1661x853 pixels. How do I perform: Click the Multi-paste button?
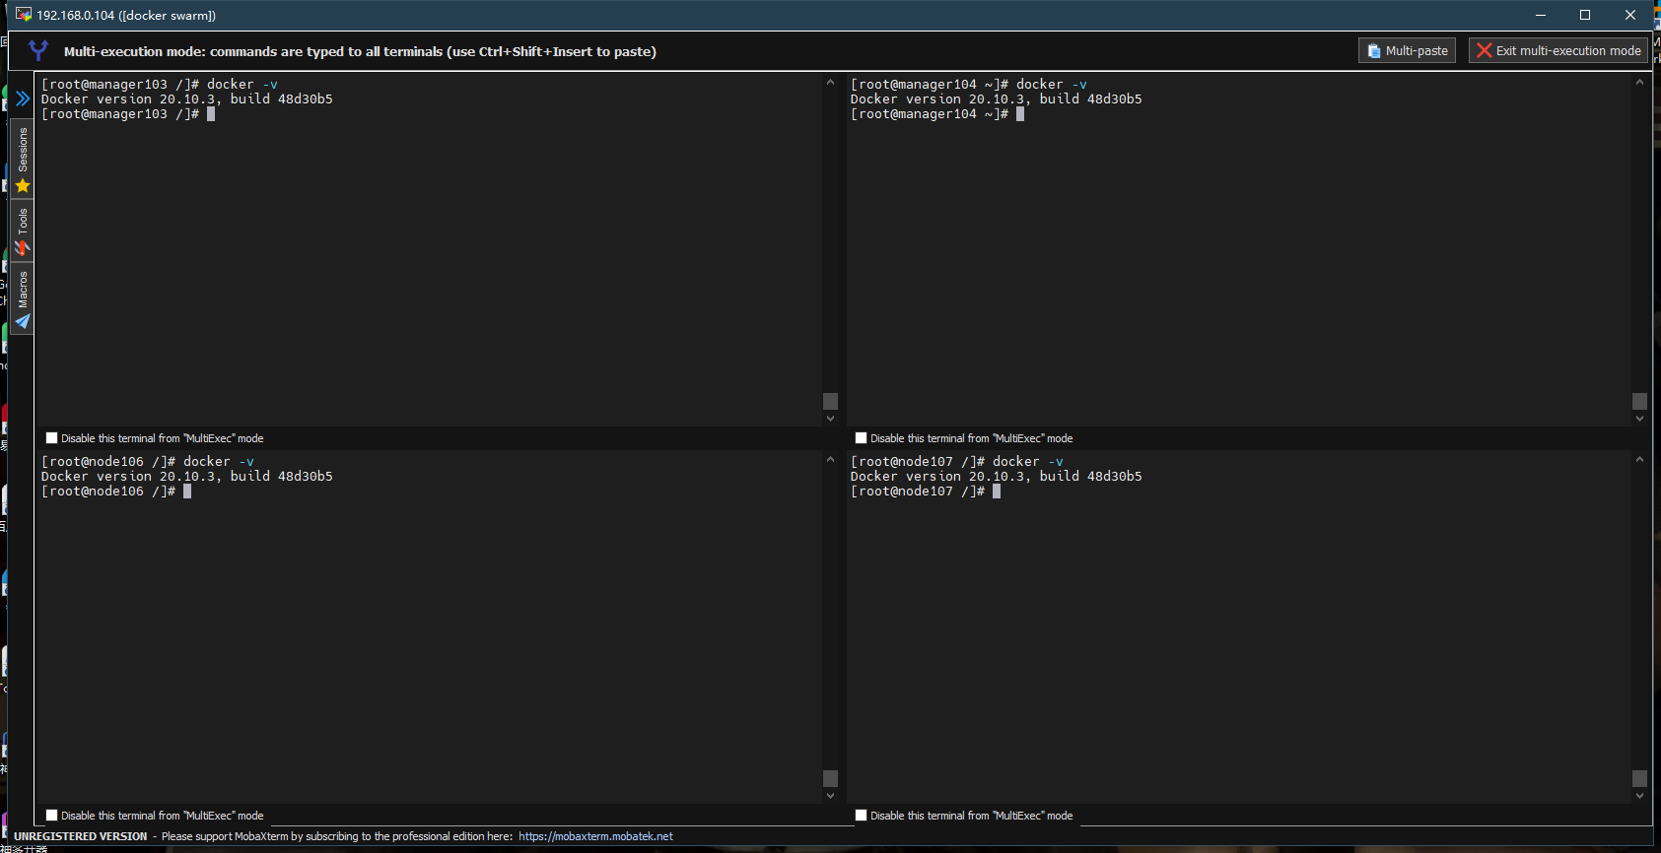[x=1407, y=50]
